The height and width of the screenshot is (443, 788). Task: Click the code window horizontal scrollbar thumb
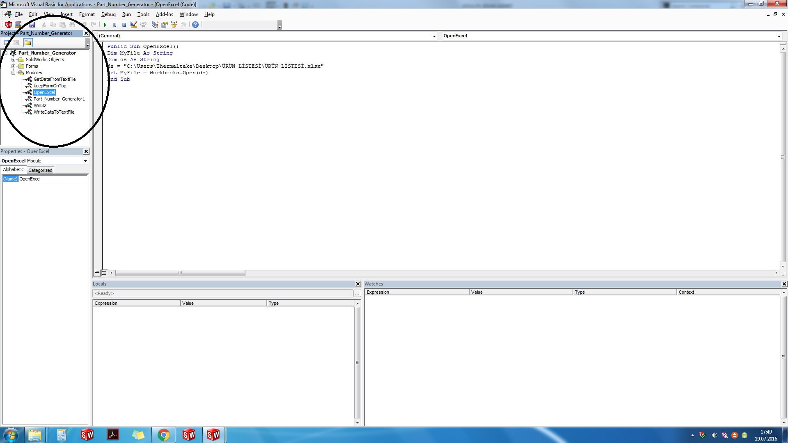[180, 273]
